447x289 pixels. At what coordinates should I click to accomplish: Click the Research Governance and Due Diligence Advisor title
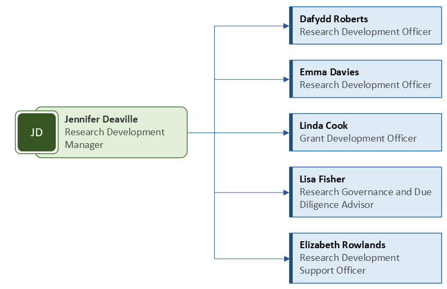point(365,198)
